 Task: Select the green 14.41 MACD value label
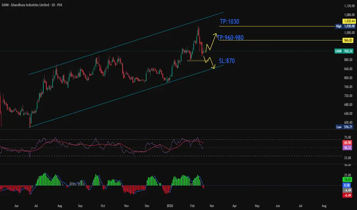[x=347, y=179]
